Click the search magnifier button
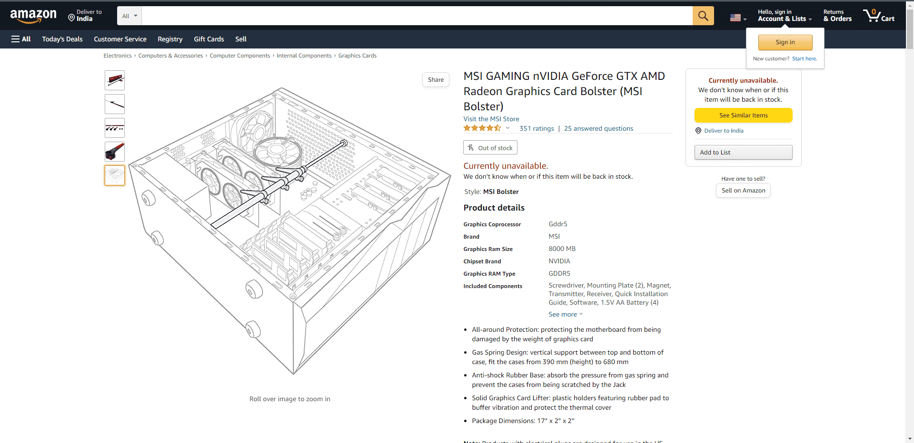914x443 pixels. (x=703, y=16)
